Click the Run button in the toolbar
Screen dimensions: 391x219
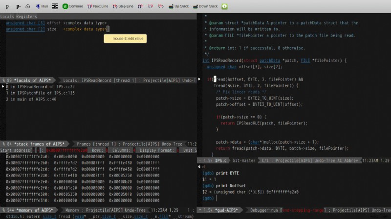click(x=42, y=6)
